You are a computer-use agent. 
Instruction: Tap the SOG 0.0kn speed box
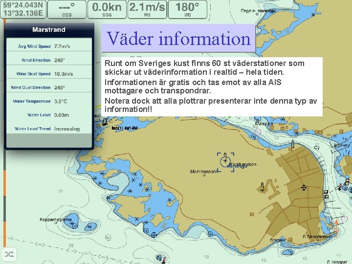click(107, 9)
